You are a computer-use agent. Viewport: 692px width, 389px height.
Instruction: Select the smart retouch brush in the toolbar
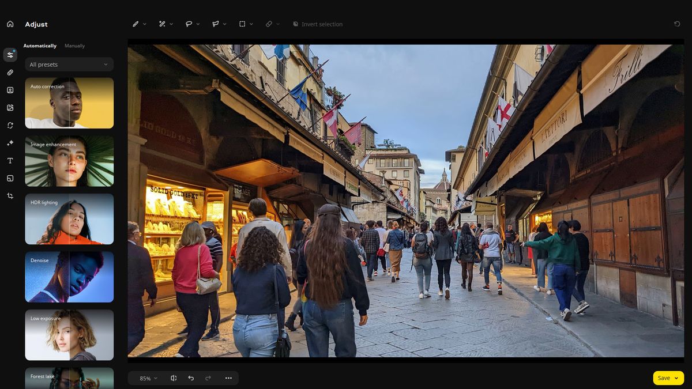[162, 24]
